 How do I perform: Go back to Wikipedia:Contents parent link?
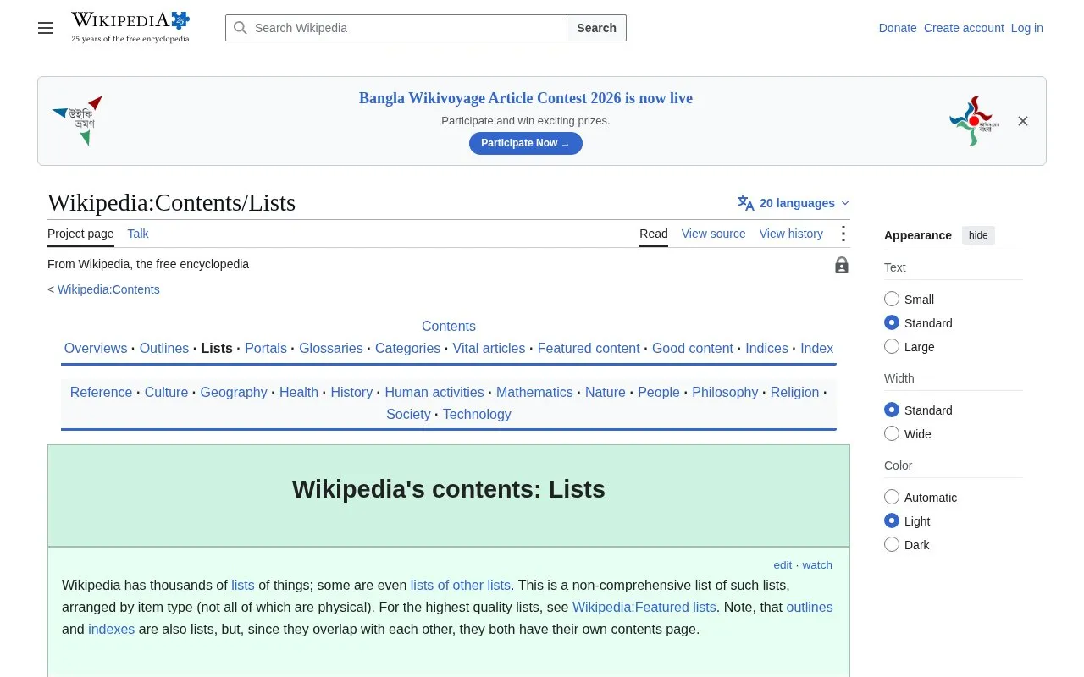(x=108, y=289)
